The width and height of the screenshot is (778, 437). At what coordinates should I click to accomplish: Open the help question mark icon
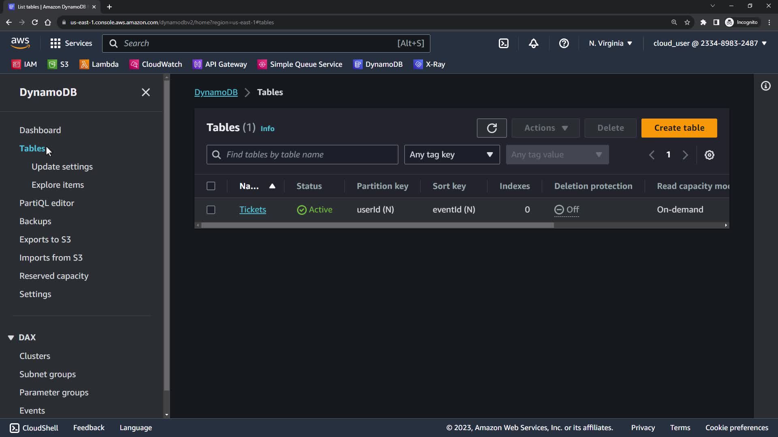pyautogui.click(x=564, y=43)
